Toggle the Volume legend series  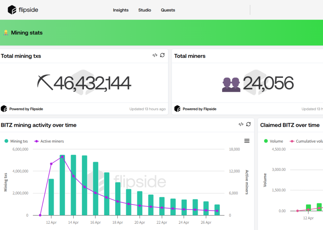273,141
